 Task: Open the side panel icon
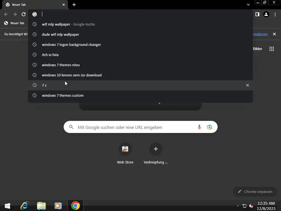coord(257,14)
